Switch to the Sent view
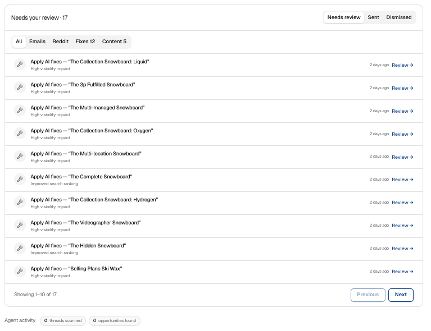 [373, 17]
